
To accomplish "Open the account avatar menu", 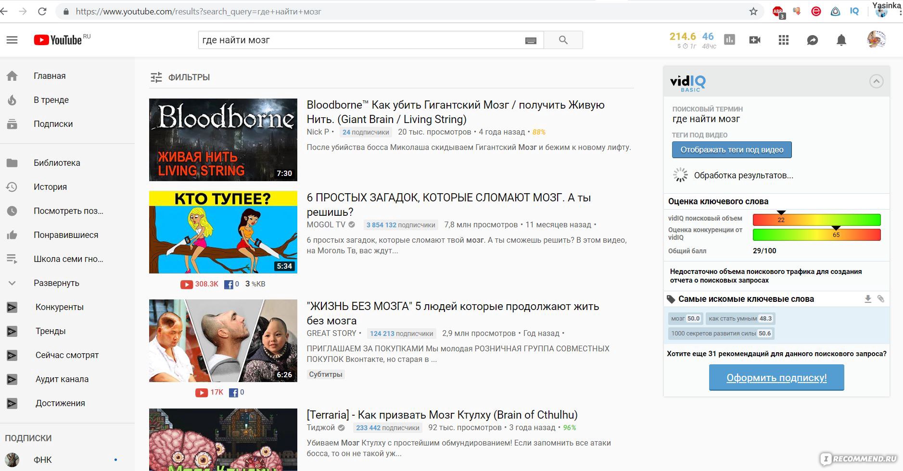I will click(x=876, y=39).
